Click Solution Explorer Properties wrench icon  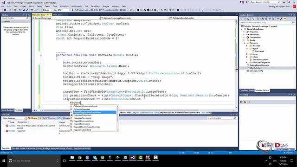click(281, 19)
